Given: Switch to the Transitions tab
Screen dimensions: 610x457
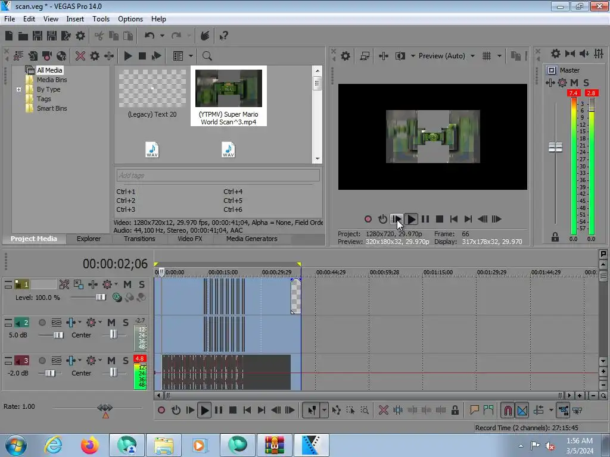Looking at the screenshot, I should point(139,239).
